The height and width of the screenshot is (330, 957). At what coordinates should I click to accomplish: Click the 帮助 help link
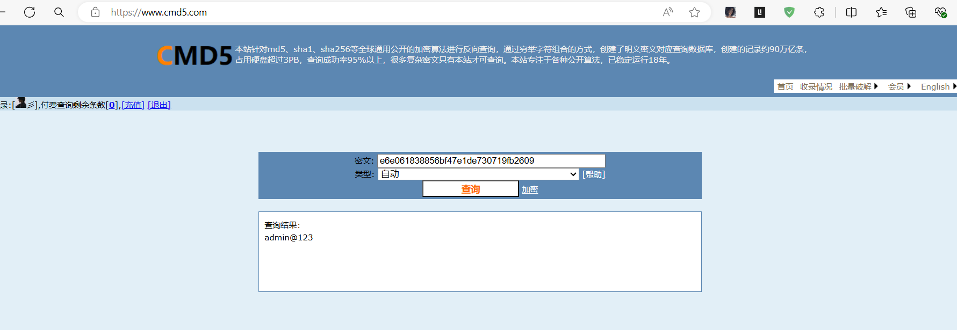[x=594, y=174]
